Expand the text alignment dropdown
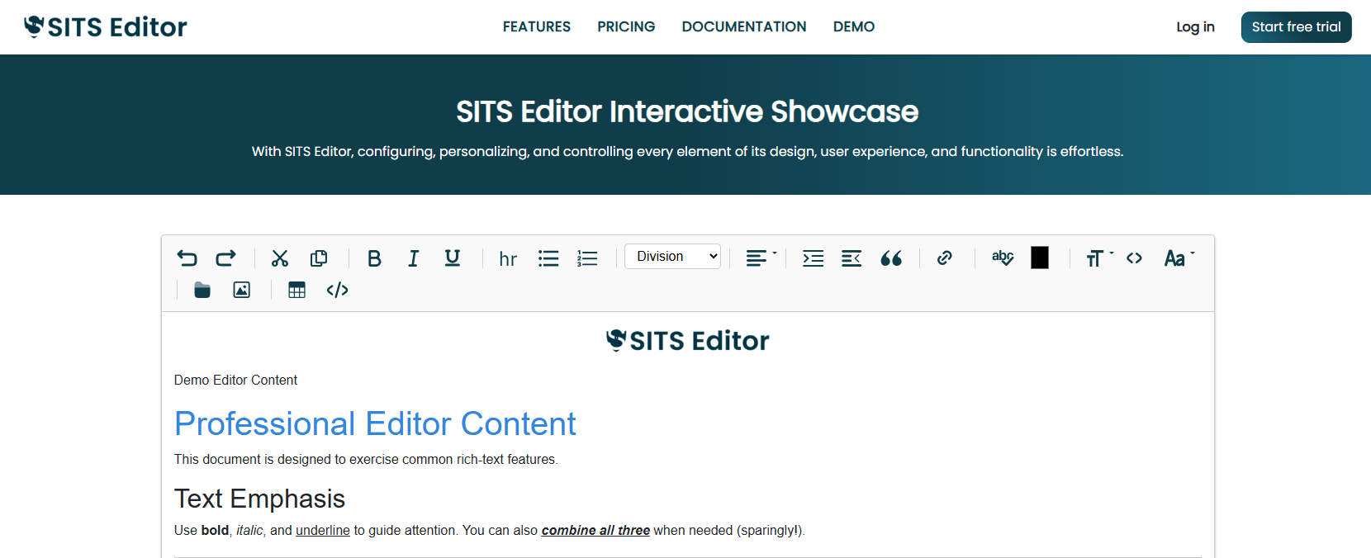1371x558 pixels. pos(761,258)
